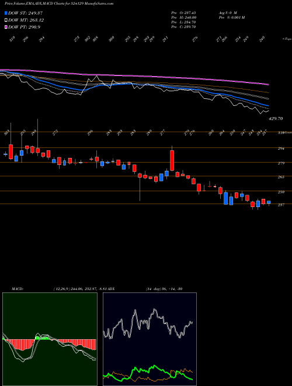Click the 'Pre O: 237.45' open value

(x=183, y=13)
